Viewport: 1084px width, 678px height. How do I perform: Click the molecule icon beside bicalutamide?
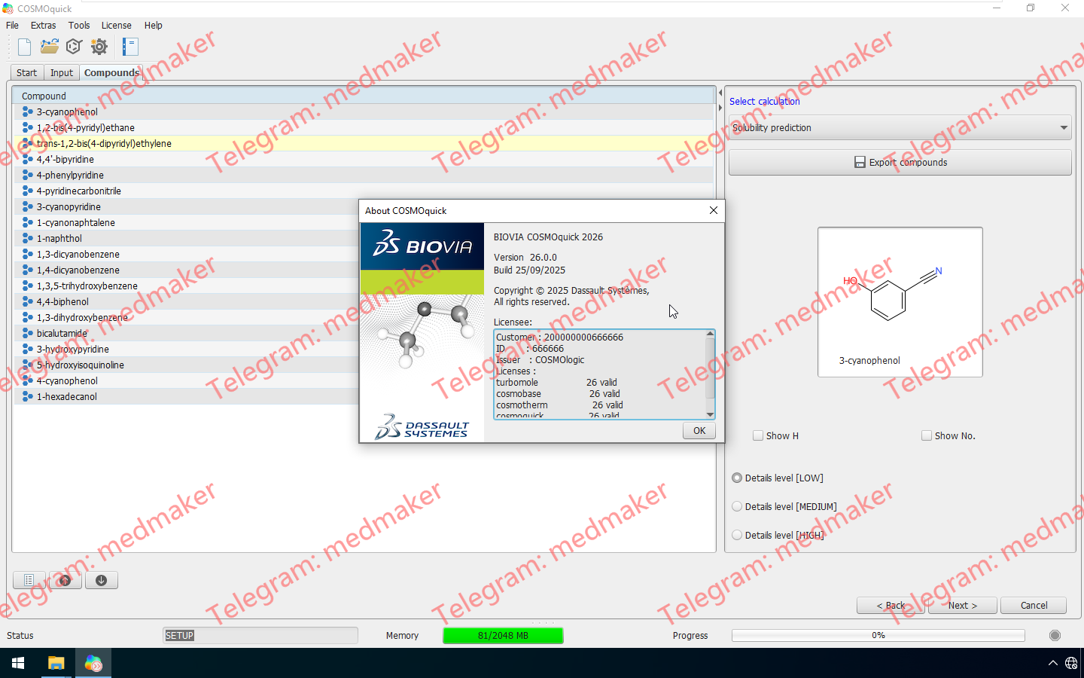coord(27,333)
